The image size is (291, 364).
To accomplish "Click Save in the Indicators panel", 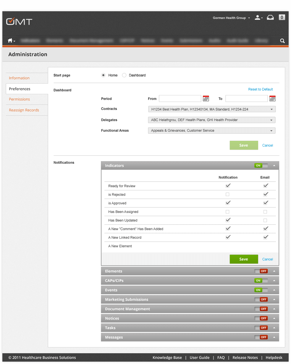I will (x=244, y=259).
